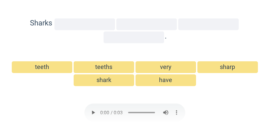269x134 pixels.
Task: Click the sentence-ending period mark
Action: click(x=166, y=38)
